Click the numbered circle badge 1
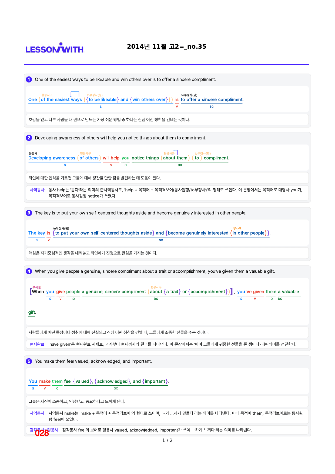The image size is (335, 474). tap(29, 79)
